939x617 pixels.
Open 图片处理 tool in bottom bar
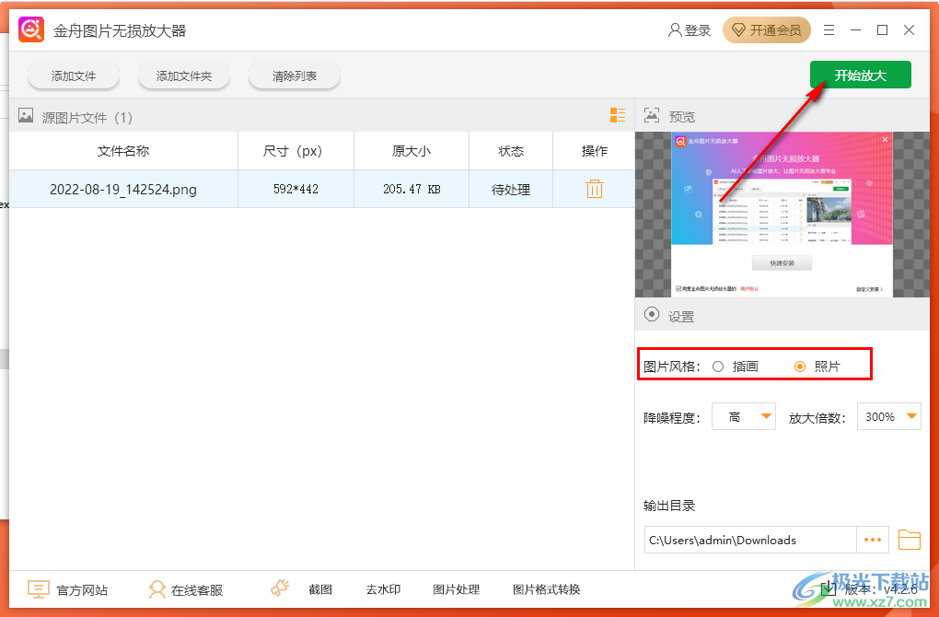click(457, 590)
